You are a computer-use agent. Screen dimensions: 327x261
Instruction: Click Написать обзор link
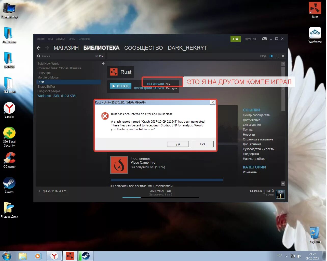pos(254,159)
